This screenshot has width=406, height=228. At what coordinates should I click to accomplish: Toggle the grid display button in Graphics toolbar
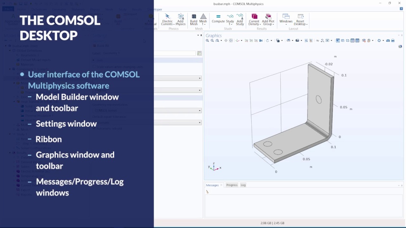pyautogui.click(x=353, y=41)
